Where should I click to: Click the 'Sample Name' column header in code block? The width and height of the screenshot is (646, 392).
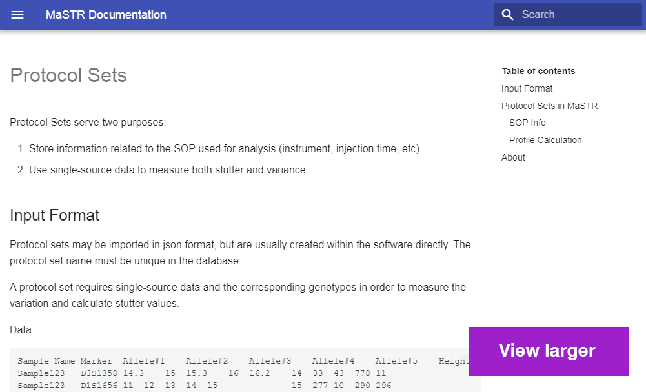pyautogui.click(x=46, y=361)
